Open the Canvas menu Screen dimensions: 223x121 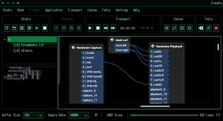click(x=92, y=10)
